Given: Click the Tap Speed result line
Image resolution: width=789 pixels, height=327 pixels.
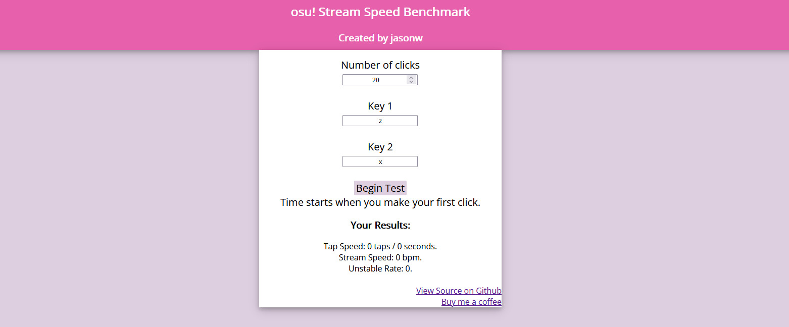Looking at the screenshot, I should 380,246.
